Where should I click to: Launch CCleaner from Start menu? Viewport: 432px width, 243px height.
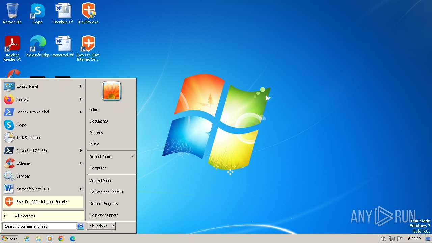coord(43,163)
